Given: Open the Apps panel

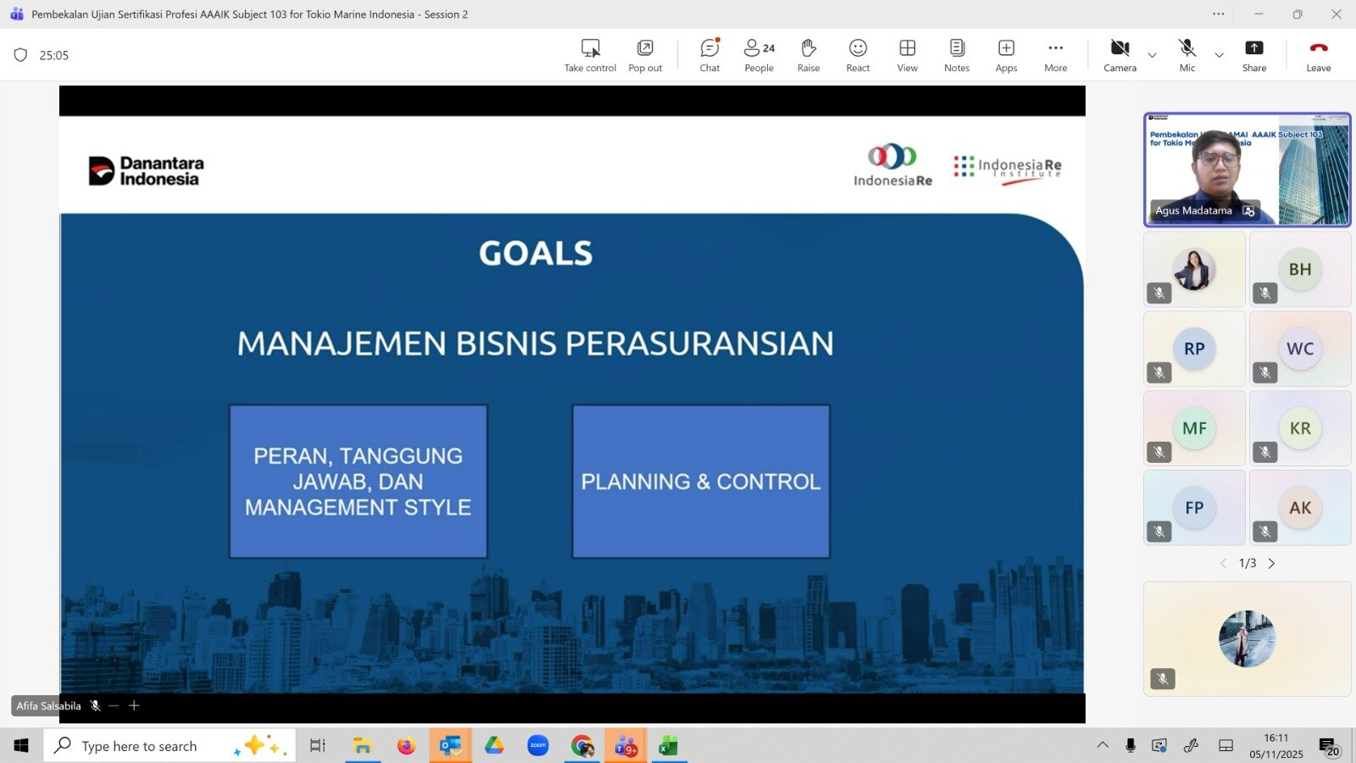Looking at the screenshot, I should pos(1006,55).
